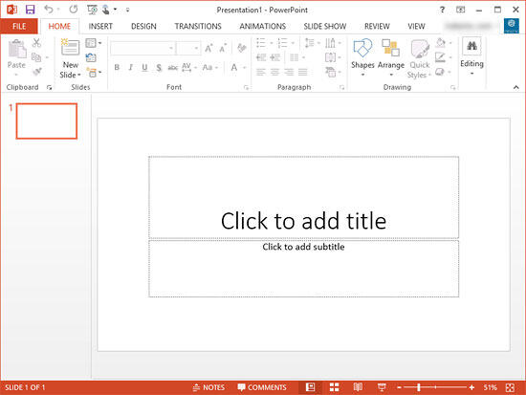The width and height of the screenshot is (526, 395).
Task: Open the font size combo box
Action: 188,49
